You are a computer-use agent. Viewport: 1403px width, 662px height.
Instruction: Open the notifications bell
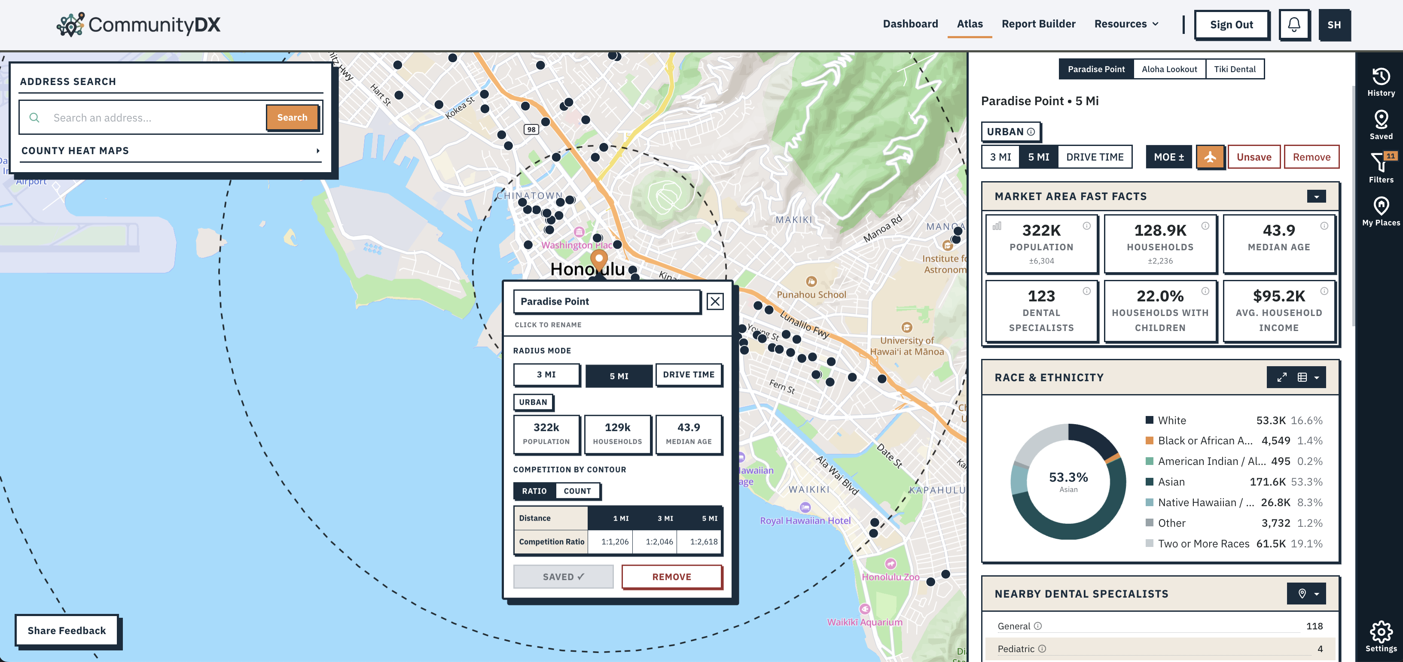pyautogui.click(x=1294, y=24)
